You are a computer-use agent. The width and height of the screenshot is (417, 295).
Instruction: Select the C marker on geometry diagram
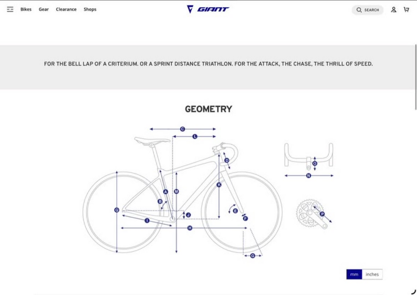coord(183,129)
